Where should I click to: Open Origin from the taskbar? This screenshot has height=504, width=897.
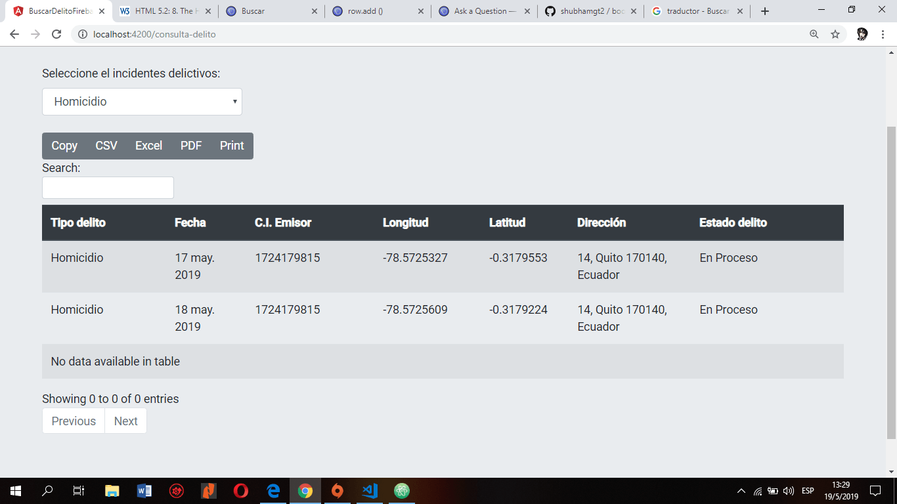[338, 490]
